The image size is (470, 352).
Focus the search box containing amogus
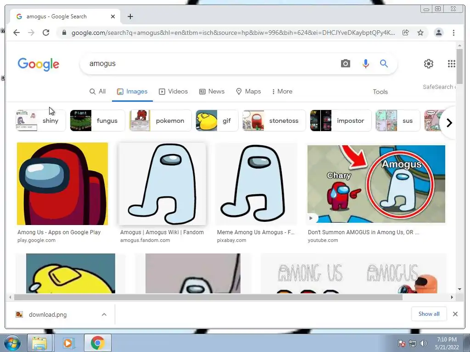[210, 63]
